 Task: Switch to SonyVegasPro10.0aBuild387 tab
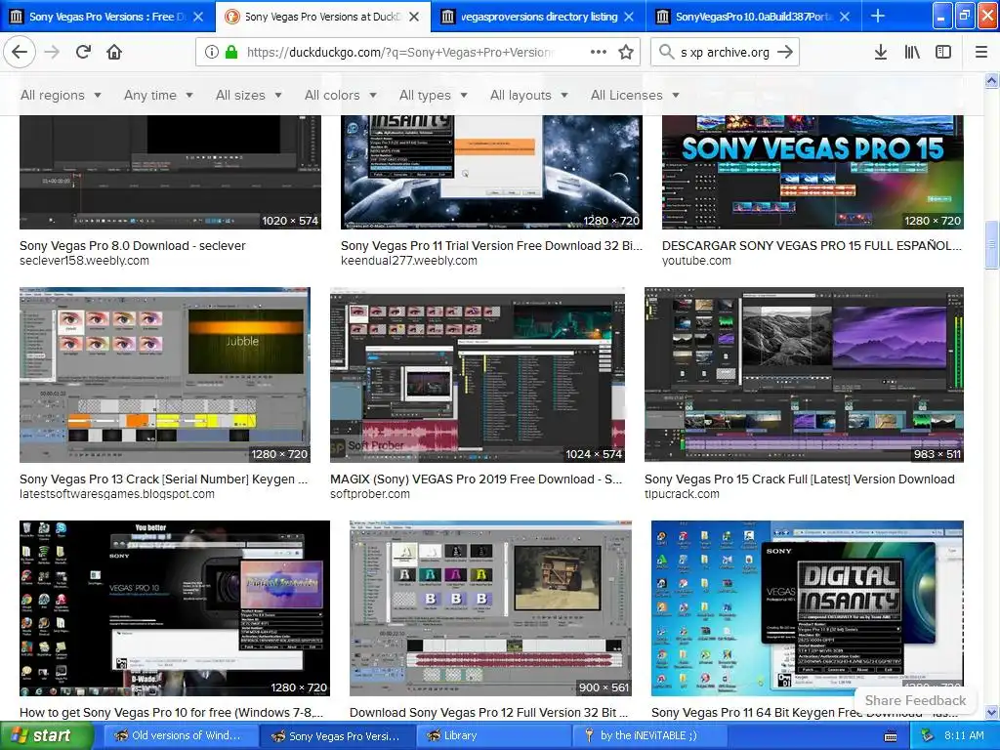(754, 17)
